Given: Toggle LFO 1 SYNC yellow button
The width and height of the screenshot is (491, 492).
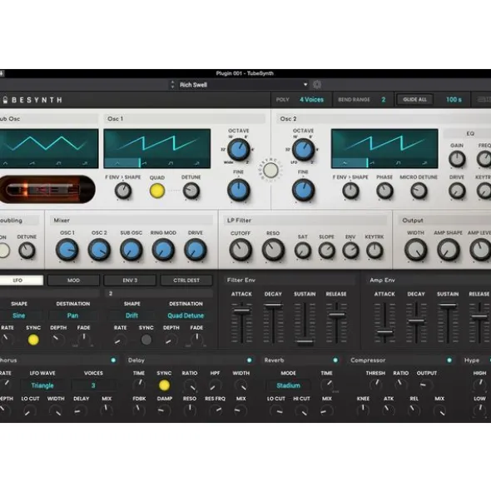Looking at the screenshot, I should tap(33, 340).
